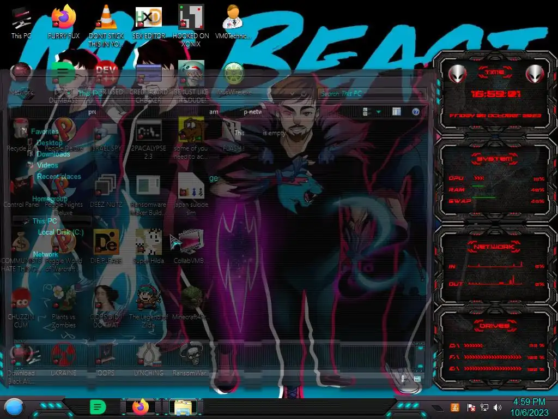Click the Explorer address bar refresh button
The image size is (558, 419).
point(304,94)
